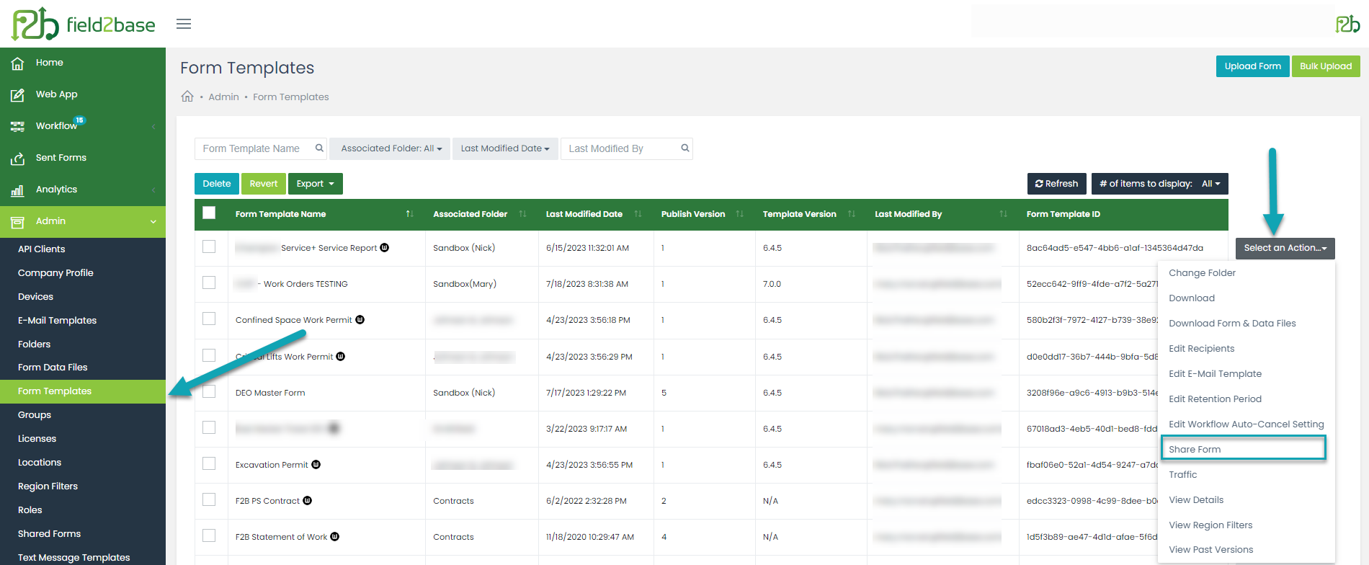This screenshot has height=565, width=1369.
Task: Open the Select an Action dropdown
Action: (1285, 248)
